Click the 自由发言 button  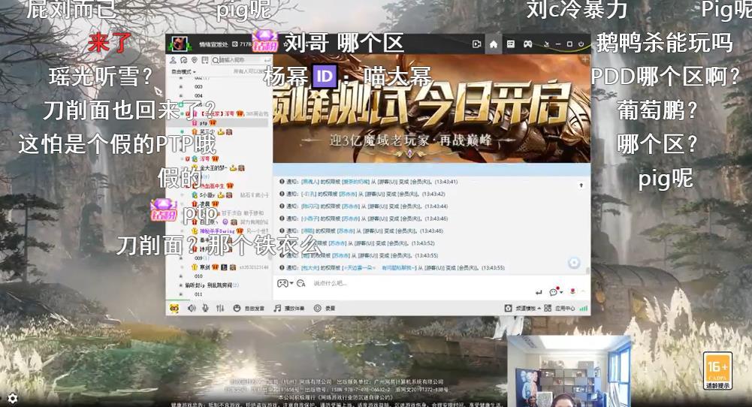249,308
